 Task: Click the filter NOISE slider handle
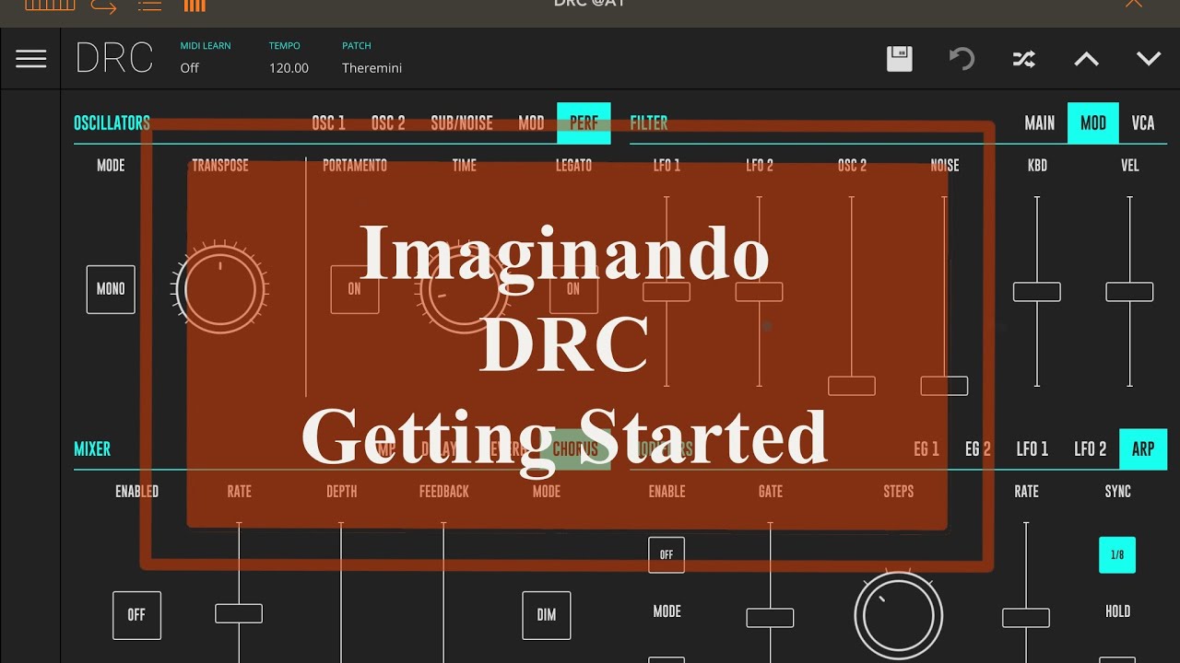tap(945, 386)
